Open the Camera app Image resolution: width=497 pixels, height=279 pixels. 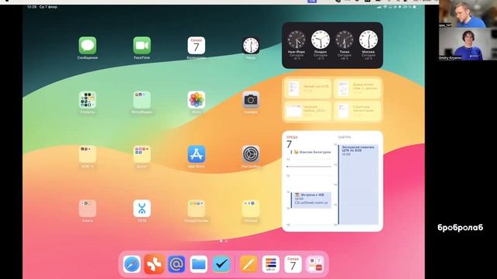[251, 100]
